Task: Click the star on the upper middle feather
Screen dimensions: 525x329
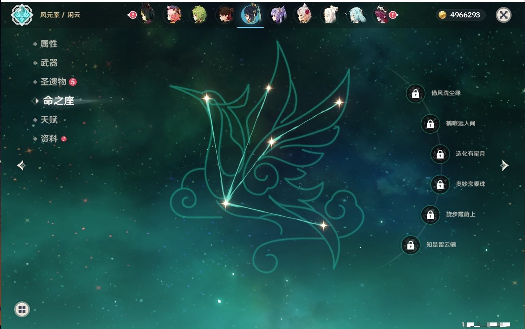Action: [x=269, y=88]
